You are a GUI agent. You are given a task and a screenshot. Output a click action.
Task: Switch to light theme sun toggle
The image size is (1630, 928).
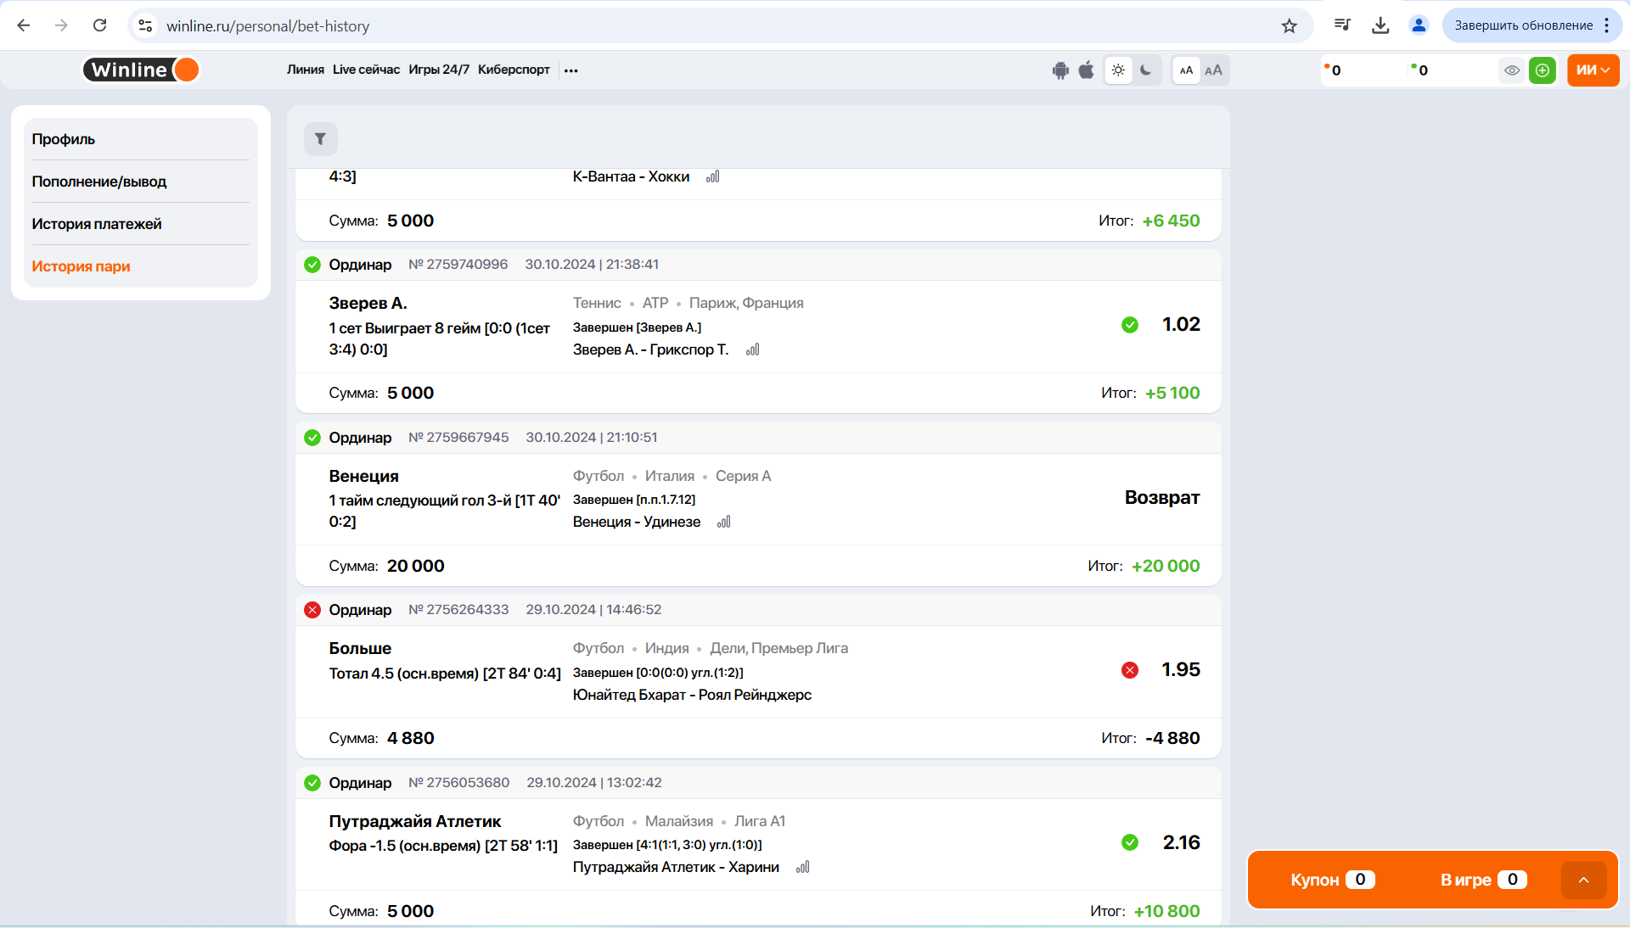point(1118,70)
